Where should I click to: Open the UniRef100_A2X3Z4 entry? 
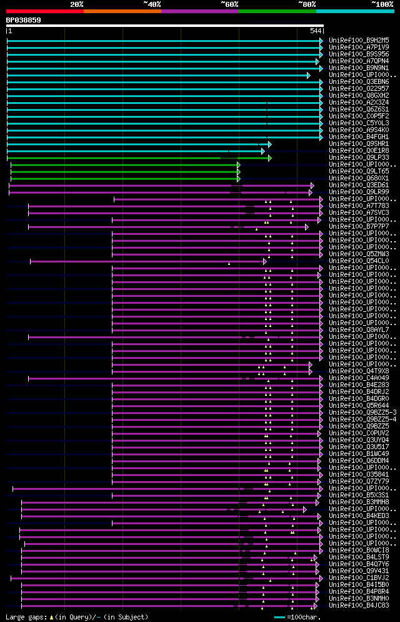coord(359,102)
